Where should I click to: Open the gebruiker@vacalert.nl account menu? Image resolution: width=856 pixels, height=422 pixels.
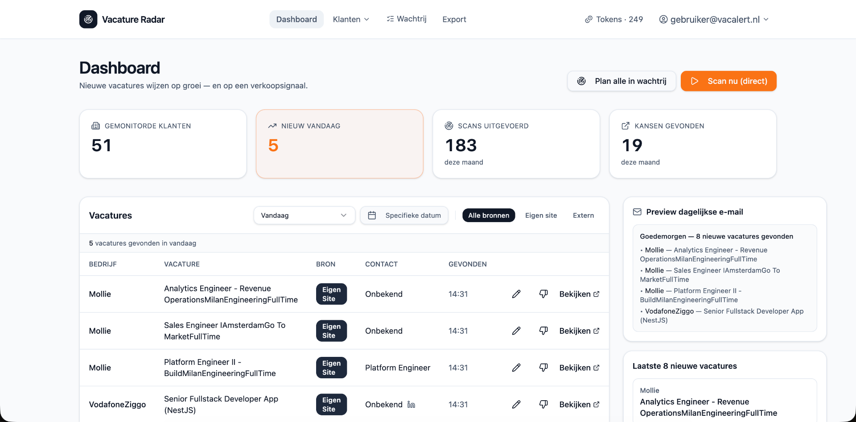click(714, 19)
